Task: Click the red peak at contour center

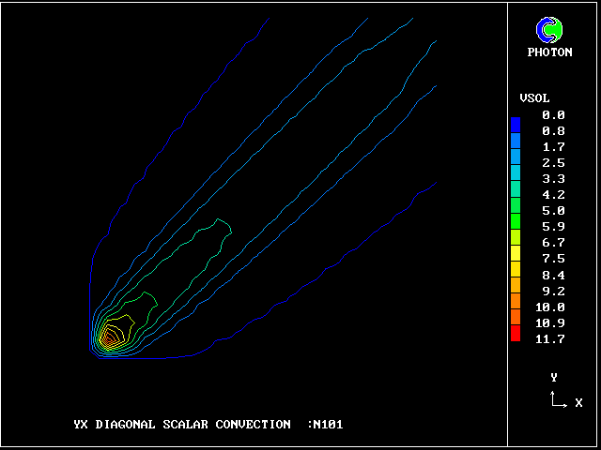Action: coord(109,336)
